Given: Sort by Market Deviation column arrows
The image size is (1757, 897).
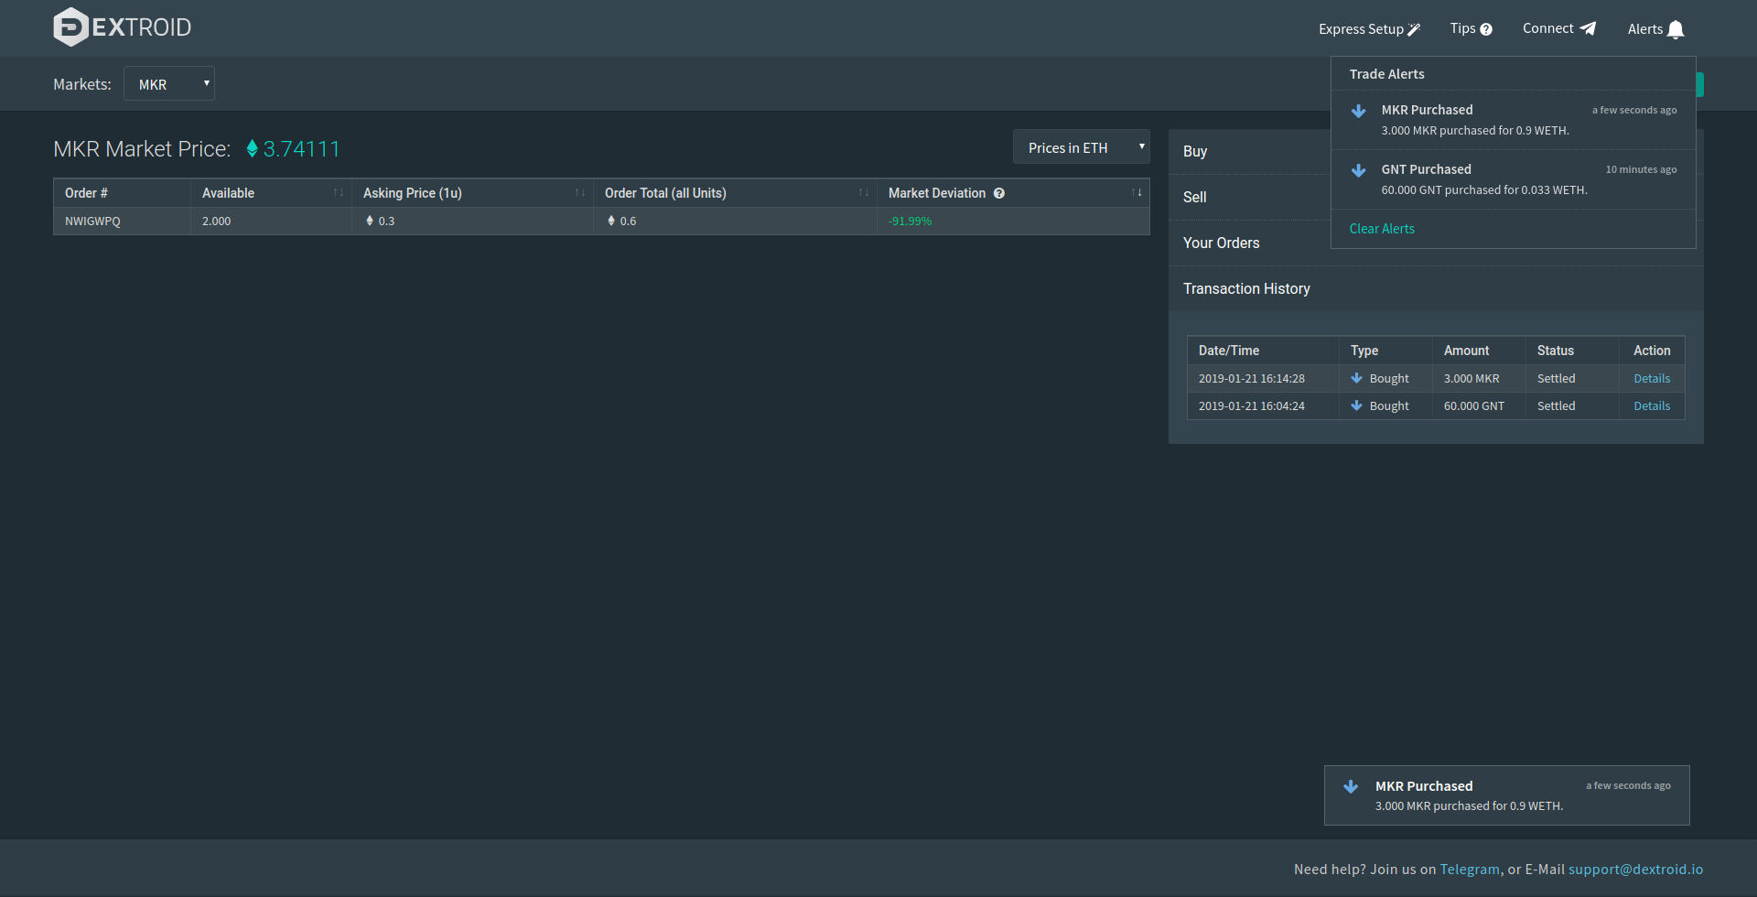Looking at the screenshot, I should [x=1137, y=193].
